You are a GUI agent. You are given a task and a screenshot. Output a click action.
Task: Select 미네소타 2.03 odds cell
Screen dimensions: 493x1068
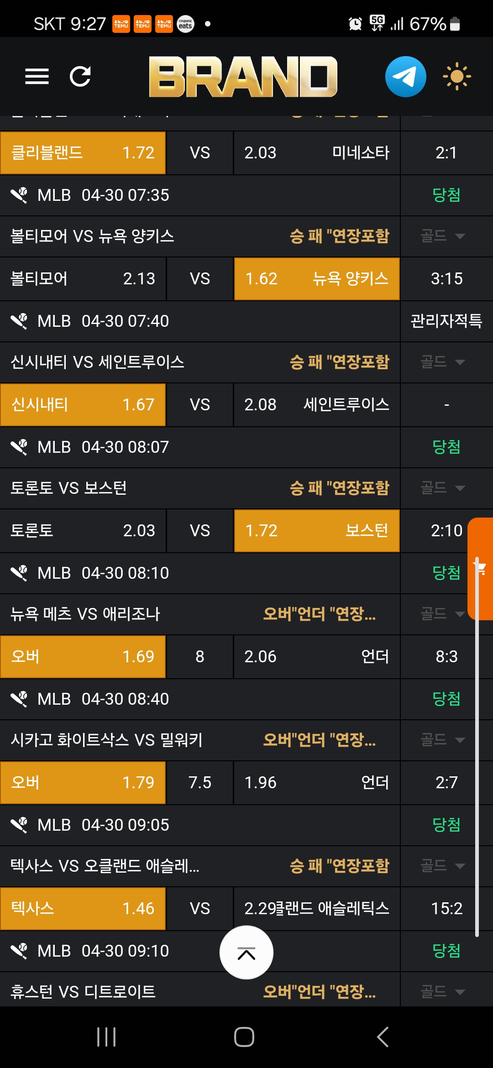[x=316, y=153]
